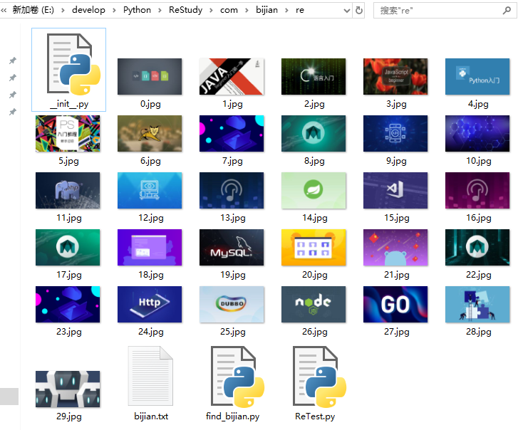
Task: Select the 9.jpg thumbnail
Action: (395, 134)
